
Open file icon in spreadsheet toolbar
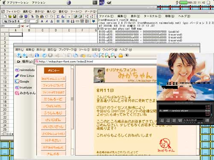(10, 17)
